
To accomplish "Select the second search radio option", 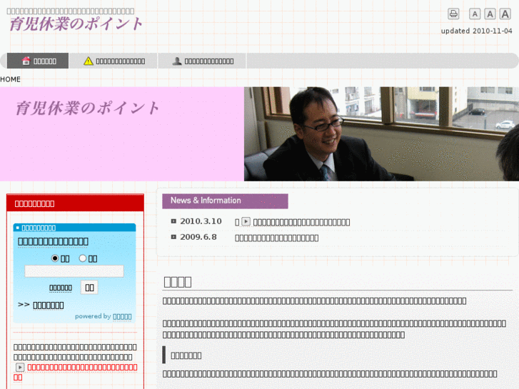I will [x=82, y=258].
